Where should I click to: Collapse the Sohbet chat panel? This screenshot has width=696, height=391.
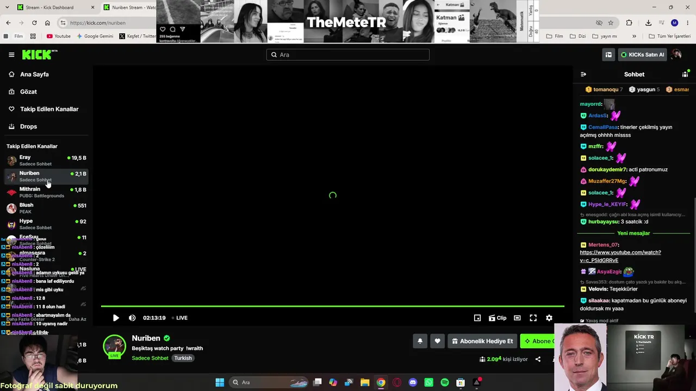coord(583,74)
